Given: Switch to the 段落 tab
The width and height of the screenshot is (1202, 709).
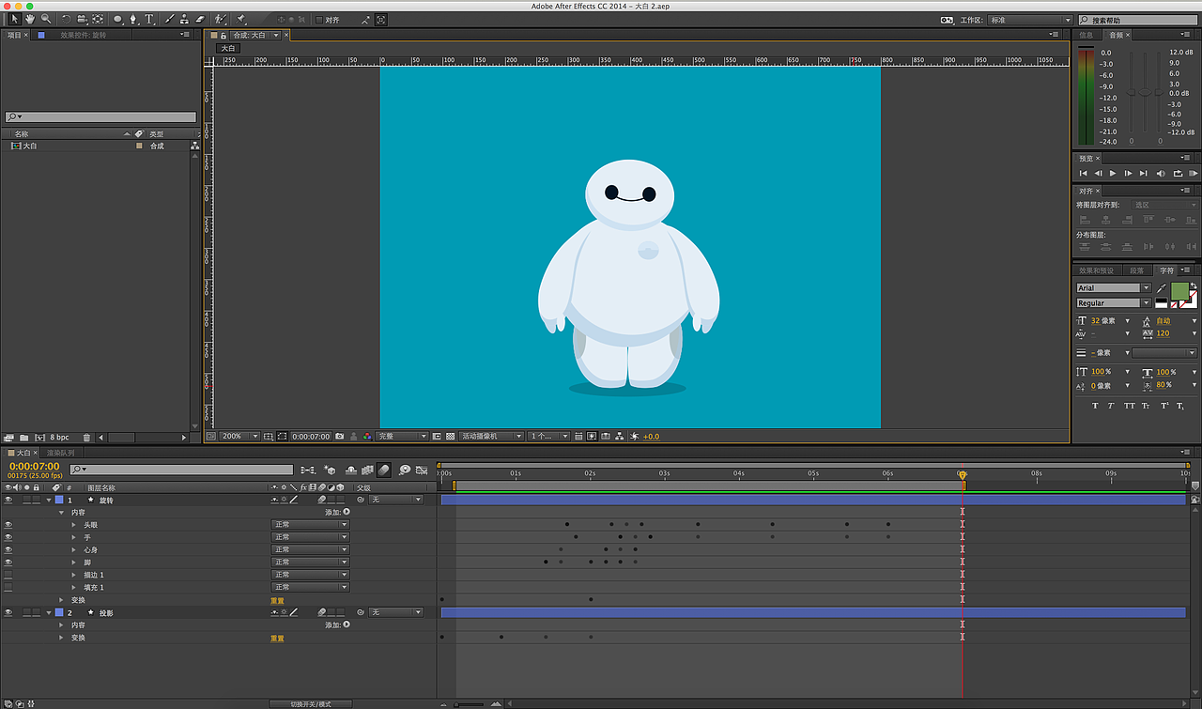Looking at the screenshot, I should (x=1136, y=270).
